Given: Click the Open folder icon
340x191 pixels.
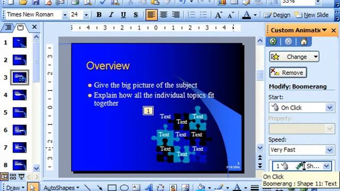Looking at the screenshot, I should 23,2.
